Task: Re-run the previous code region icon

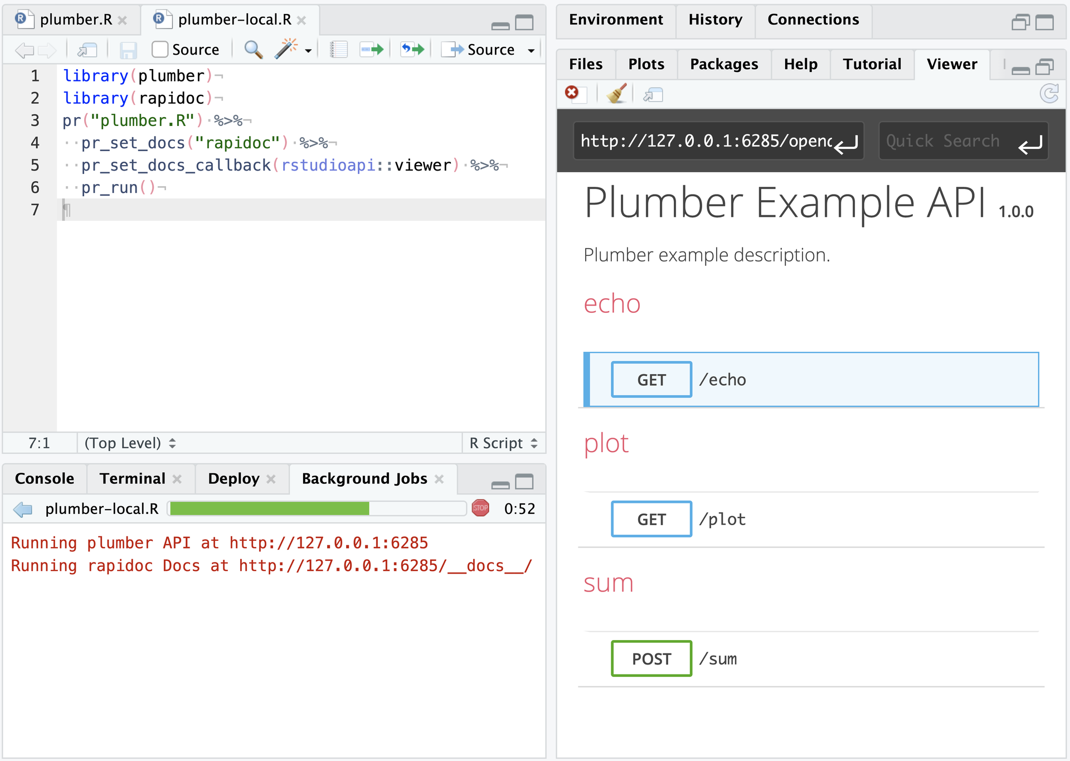Action: click(x=412, y=50)
